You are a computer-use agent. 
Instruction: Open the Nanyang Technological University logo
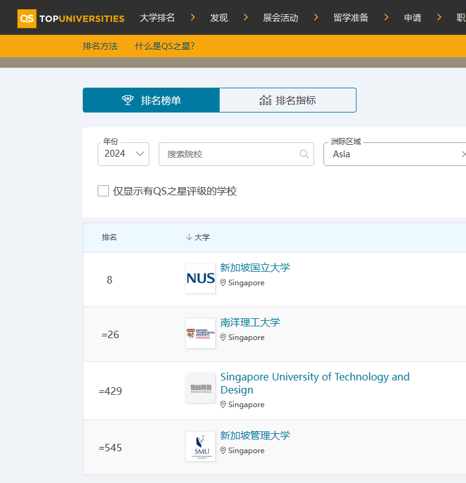click(x=200, y=333)
